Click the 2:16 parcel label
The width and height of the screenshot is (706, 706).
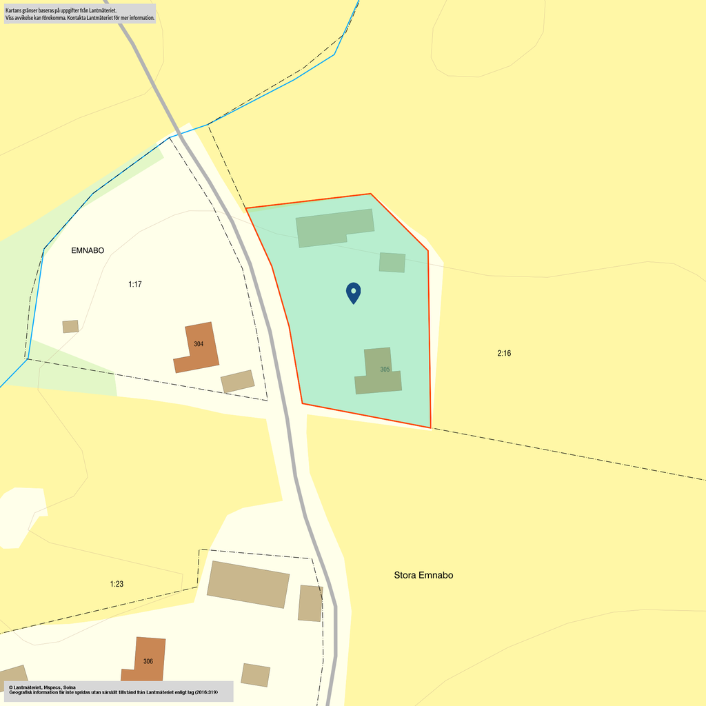point(504,353)
